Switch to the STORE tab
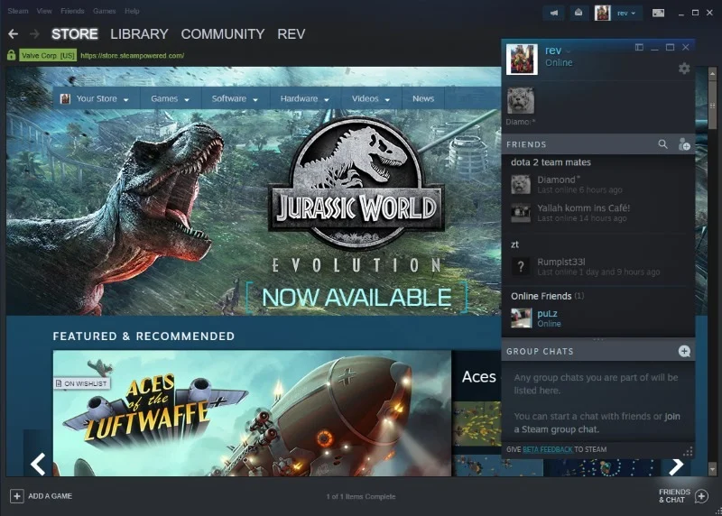722x516 pixels. point(75,34)
